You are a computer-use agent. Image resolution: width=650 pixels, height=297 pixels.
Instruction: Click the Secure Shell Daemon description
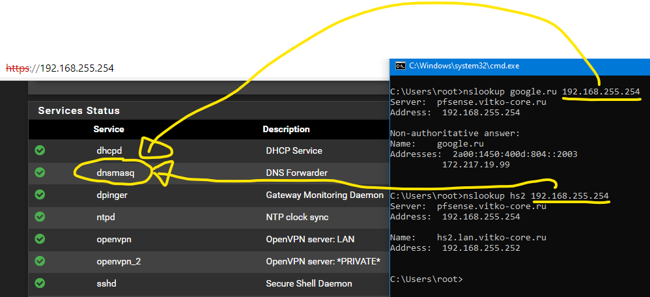click(309, 284)
